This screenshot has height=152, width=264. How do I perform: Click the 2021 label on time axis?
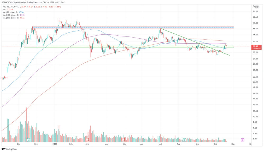[x=55, y=144]
